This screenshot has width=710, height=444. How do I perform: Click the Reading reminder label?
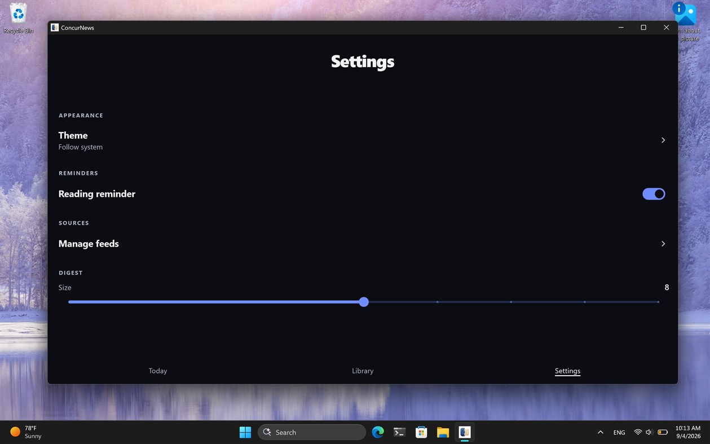point(97,194)
